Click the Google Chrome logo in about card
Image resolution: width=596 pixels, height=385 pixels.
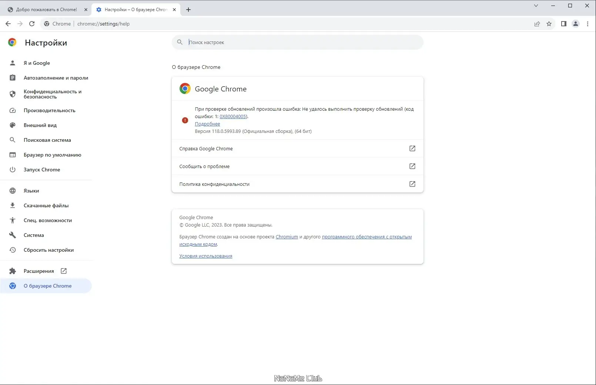point(185,88)
